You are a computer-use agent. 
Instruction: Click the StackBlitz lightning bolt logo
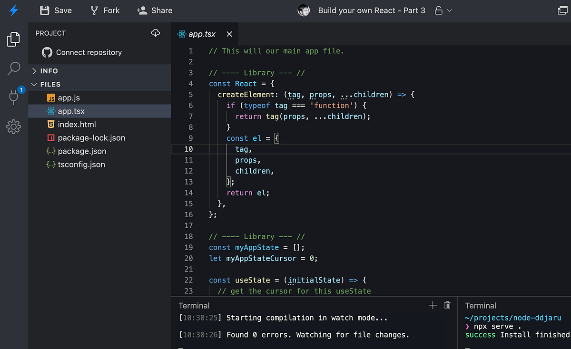[x=14, y=10]
